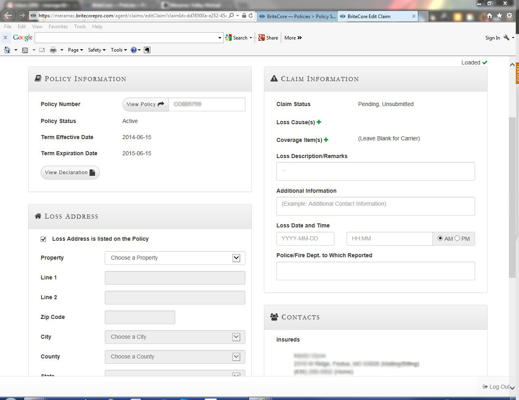Click the page vertical scrollbar thumb
The image size is (519, 400).
(512, 198)
